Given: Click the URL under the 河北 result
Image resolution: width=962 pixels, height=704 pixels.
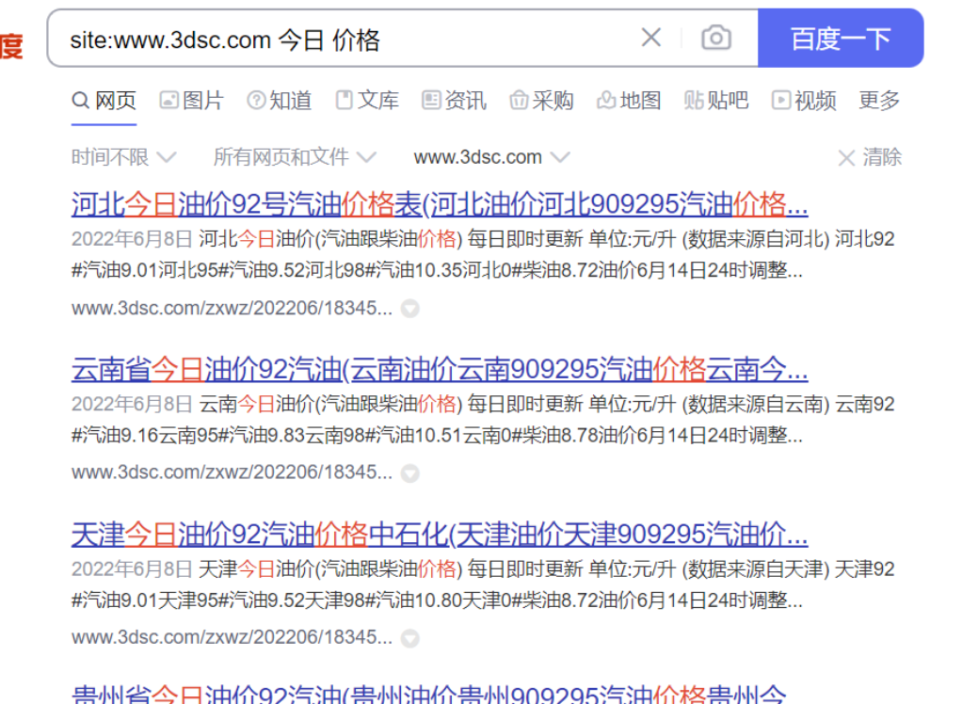Looking at the screenshot, I should point(232,308).
